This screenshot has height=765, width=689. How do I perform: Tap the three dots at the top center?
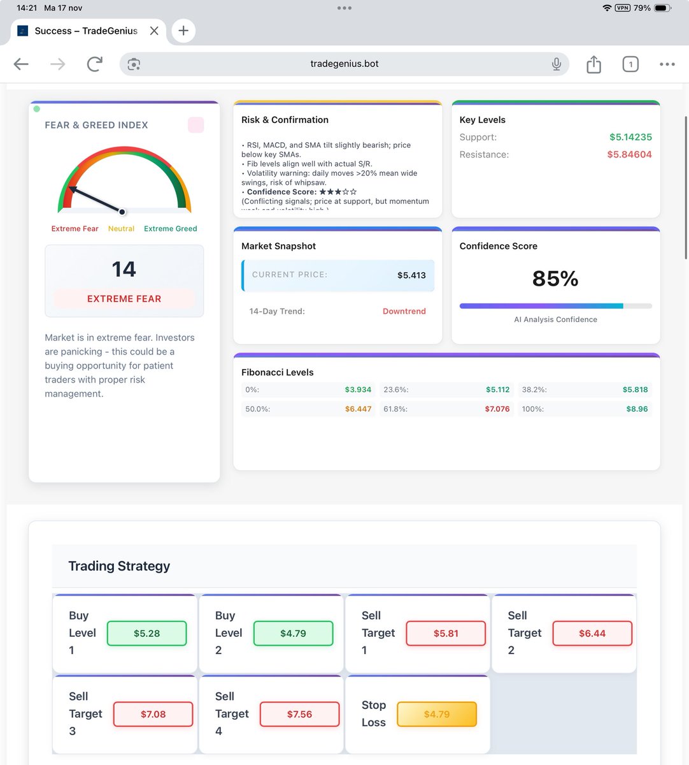344,8
